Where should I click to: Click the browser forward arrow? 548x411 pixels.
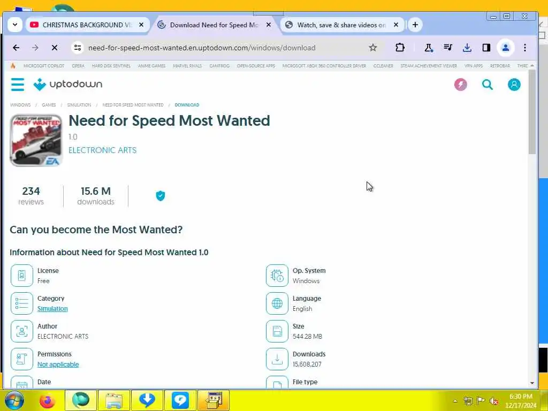coord(35,48)
